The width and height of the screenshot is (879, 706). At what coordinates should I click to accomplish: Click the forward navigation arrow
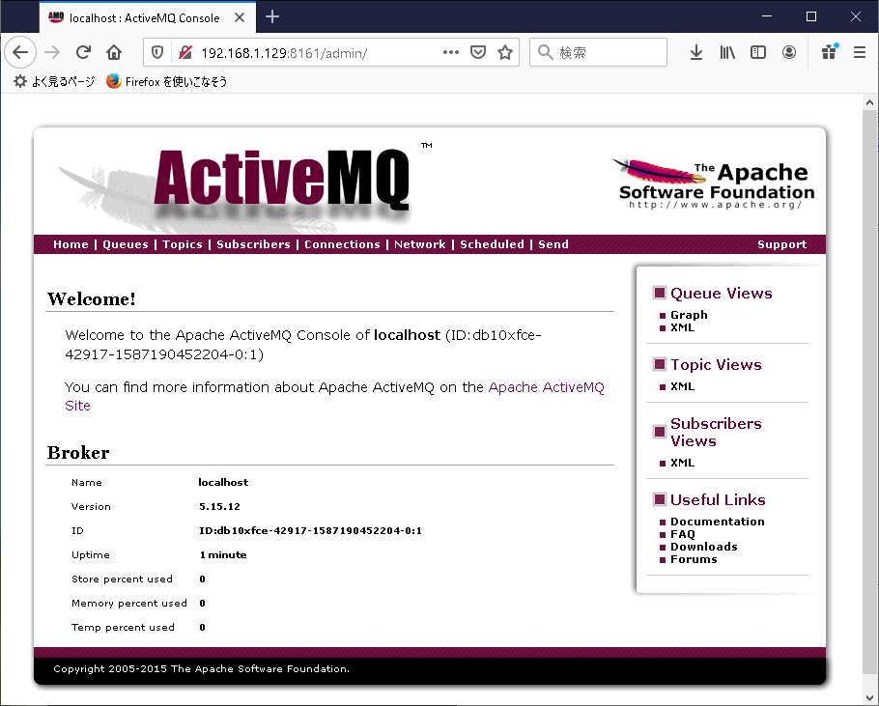point(52,52)
